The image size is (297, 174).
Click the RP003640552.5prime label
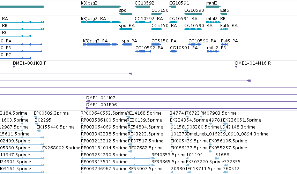click(x=104, y=113)
